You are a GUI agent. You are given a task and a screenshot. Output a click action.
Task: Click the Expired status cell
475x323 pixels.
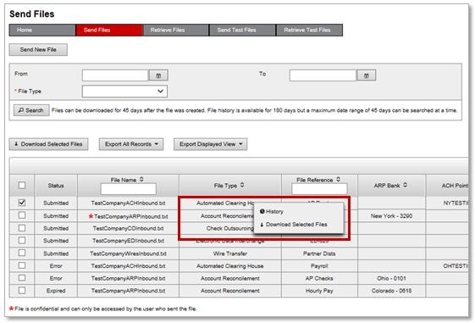point(56,291)
